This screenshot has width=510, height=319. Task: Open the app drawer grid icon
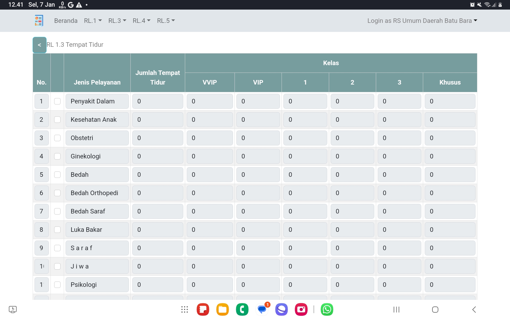[x=185, y=309]
